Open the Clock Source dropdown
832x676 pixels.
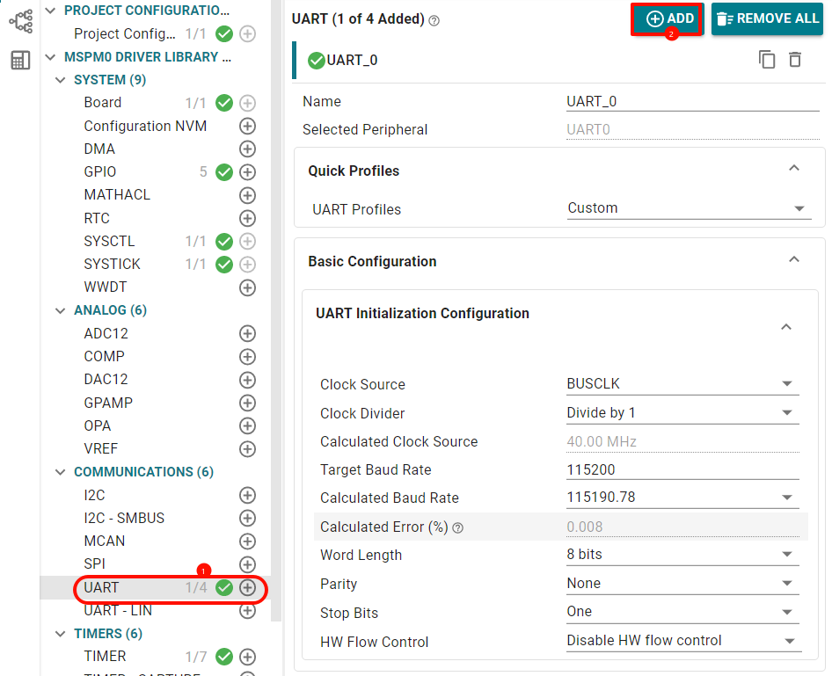[682, 384]
